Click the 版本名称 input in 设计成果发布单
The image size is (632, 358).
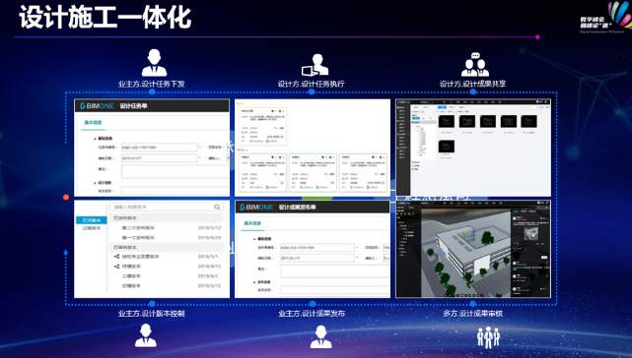click(335, 290)
